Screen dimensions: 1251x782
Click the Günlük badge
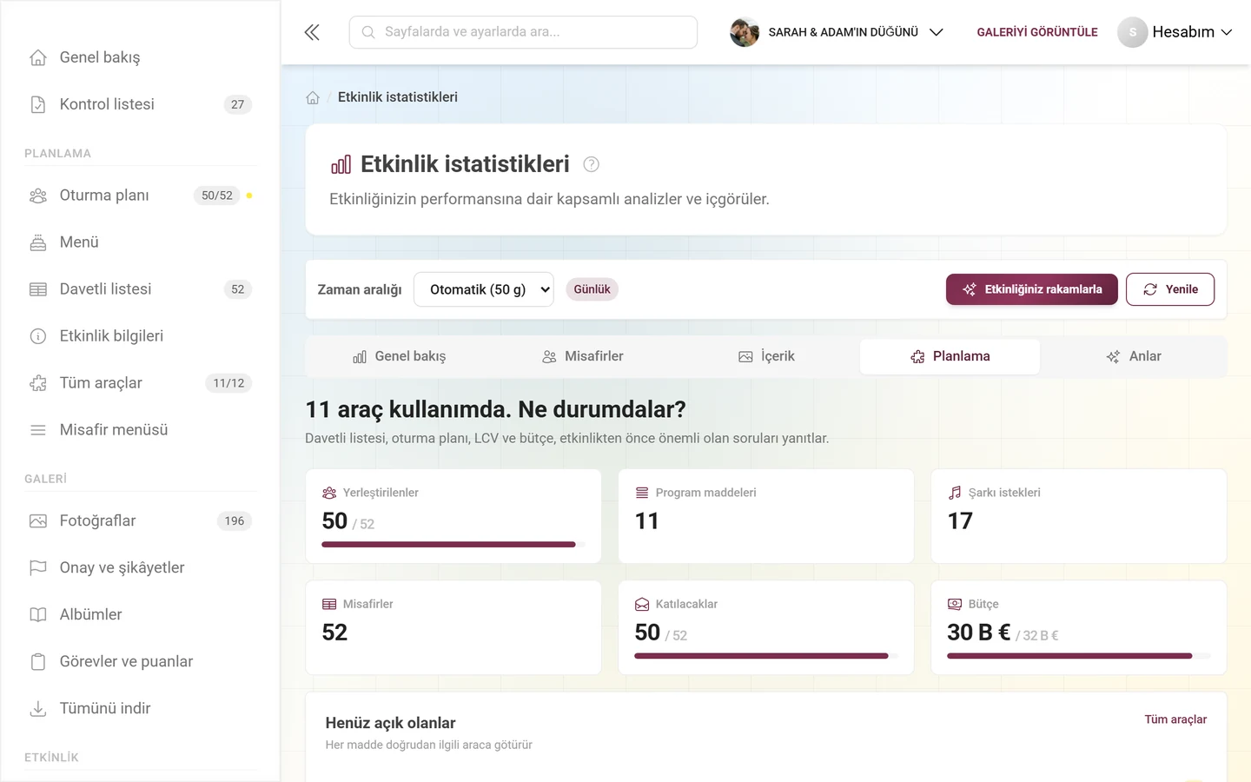coord(592,289)
